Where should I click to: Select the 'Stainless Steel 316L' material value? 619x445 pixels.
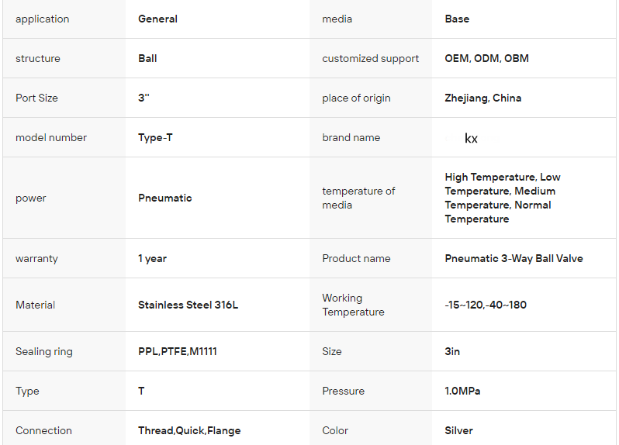[188, 305]
